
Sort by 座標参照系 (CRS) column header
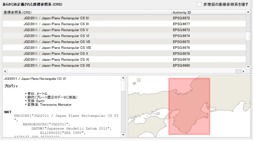[x=85, y=12]
